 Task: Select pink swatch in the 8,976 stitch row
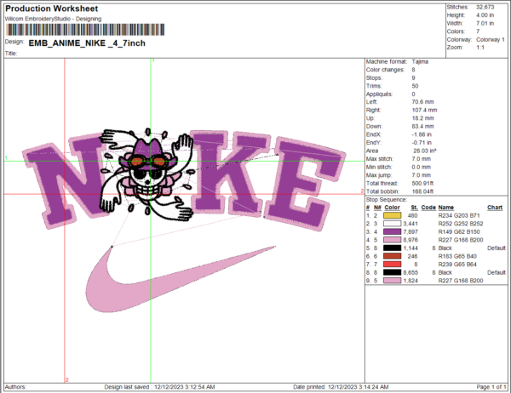point(392,240)
